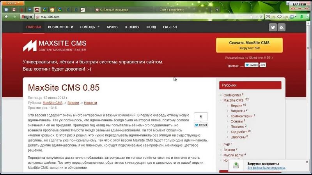Open the mail envelope toolbar indicator

[x=268, y=17]
